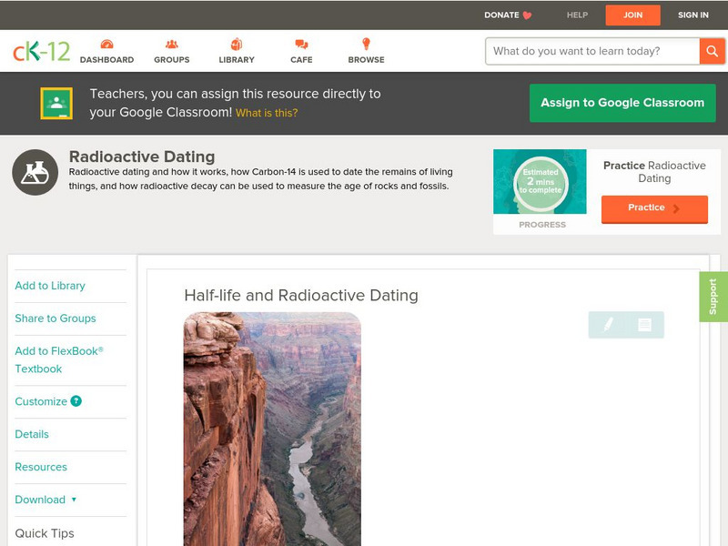Click the orange JOIN button
728x546 pixels.
coord(632,15)
